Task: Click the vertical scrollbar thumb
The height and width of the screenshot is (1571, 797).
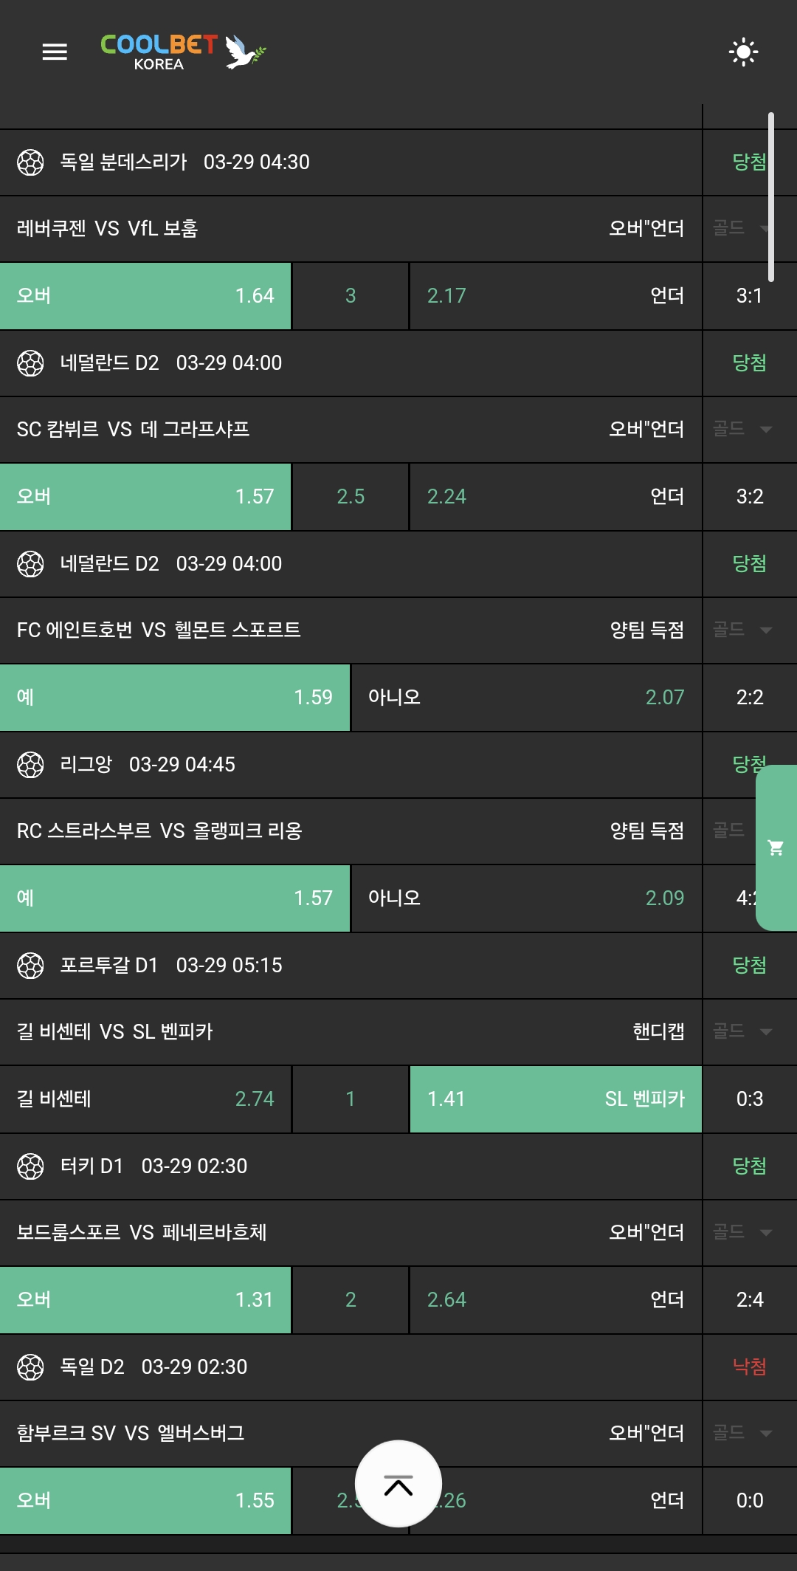Action: tap(771, 197)
